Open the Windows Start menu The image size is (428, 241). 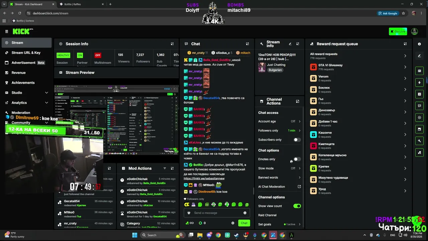[x=134, y=235]
